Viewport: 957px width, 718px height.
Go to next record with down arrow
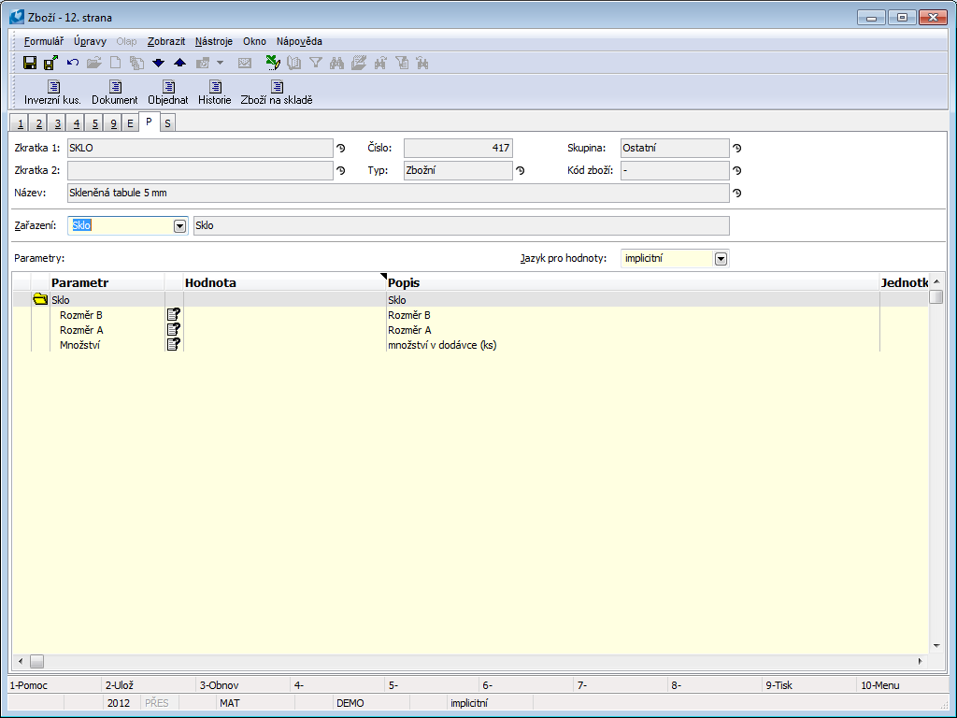(x=158, y=63)
